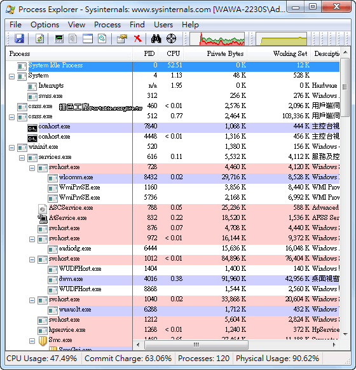Click CPU Usage 47.49% in status bar
The image size is (356, 370).
point(42,359)
